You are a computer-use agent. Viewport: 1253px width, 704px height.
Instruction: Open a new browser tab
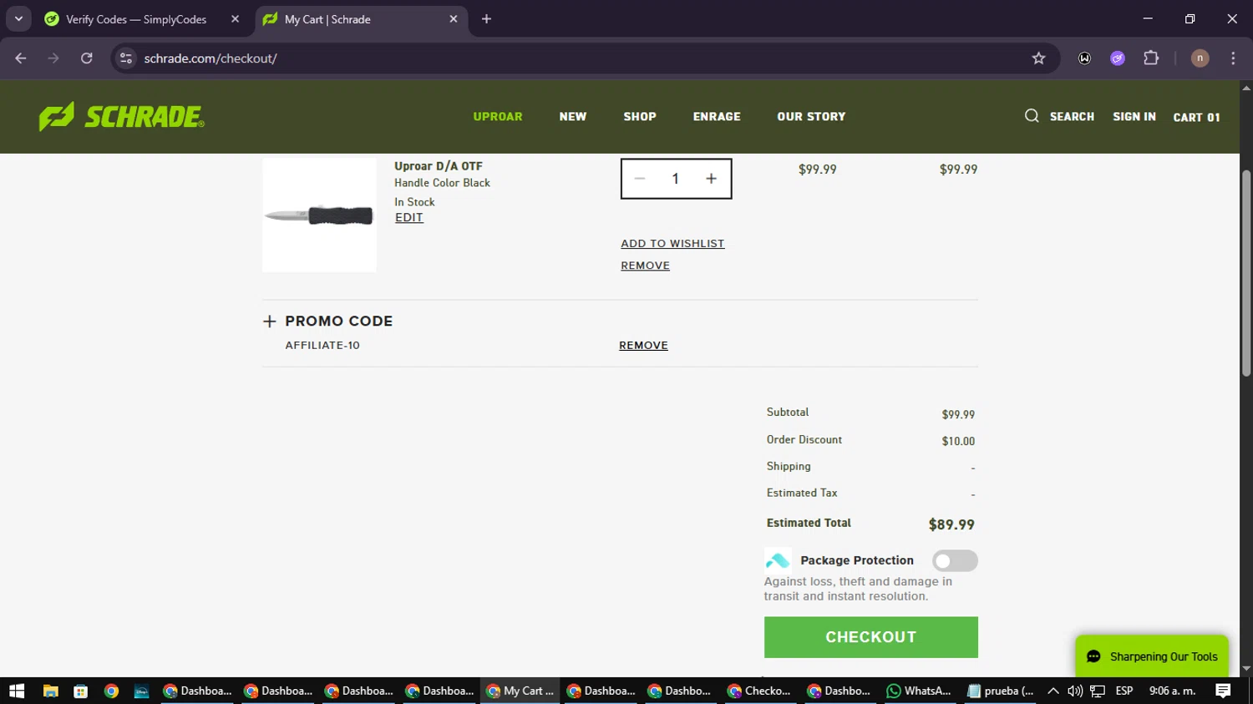486,19
